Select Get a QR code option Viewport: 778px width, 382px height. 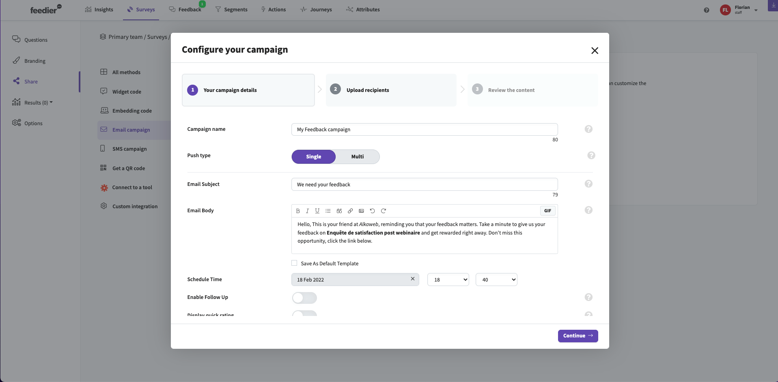point(123,168)
